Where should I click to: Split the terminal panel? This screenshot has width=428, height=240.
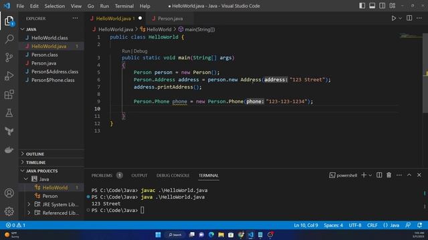(x=379, y=175)
